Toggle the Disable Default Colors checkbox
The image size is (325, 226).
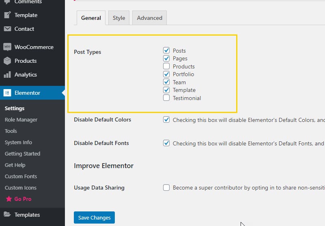pyautogui.click(x=166, y=119)
